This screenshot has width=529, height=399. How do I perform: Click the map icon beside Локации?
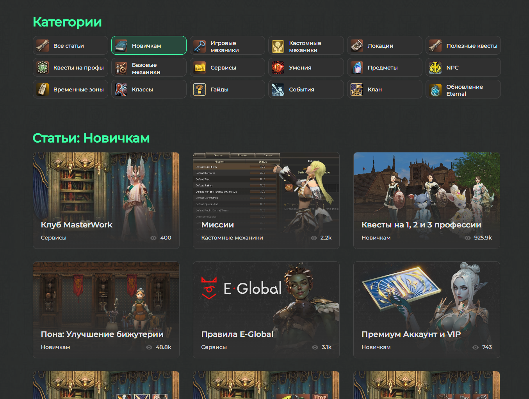pos(357,46)
